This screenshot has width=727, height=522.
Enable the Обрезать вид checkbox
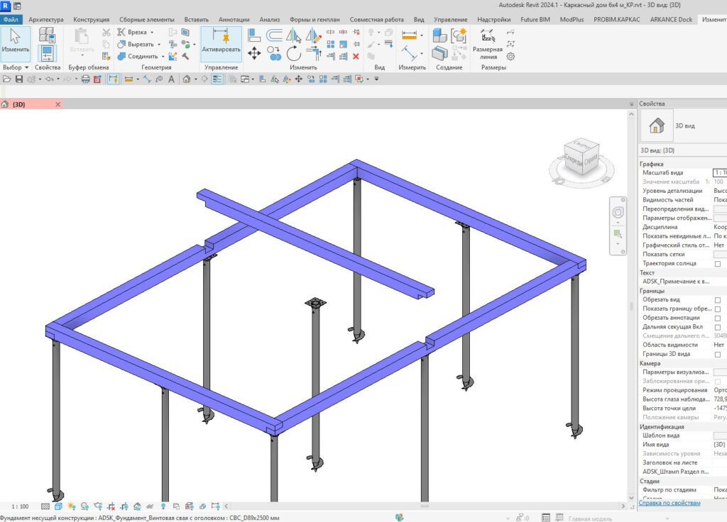(x=717, y=300)
